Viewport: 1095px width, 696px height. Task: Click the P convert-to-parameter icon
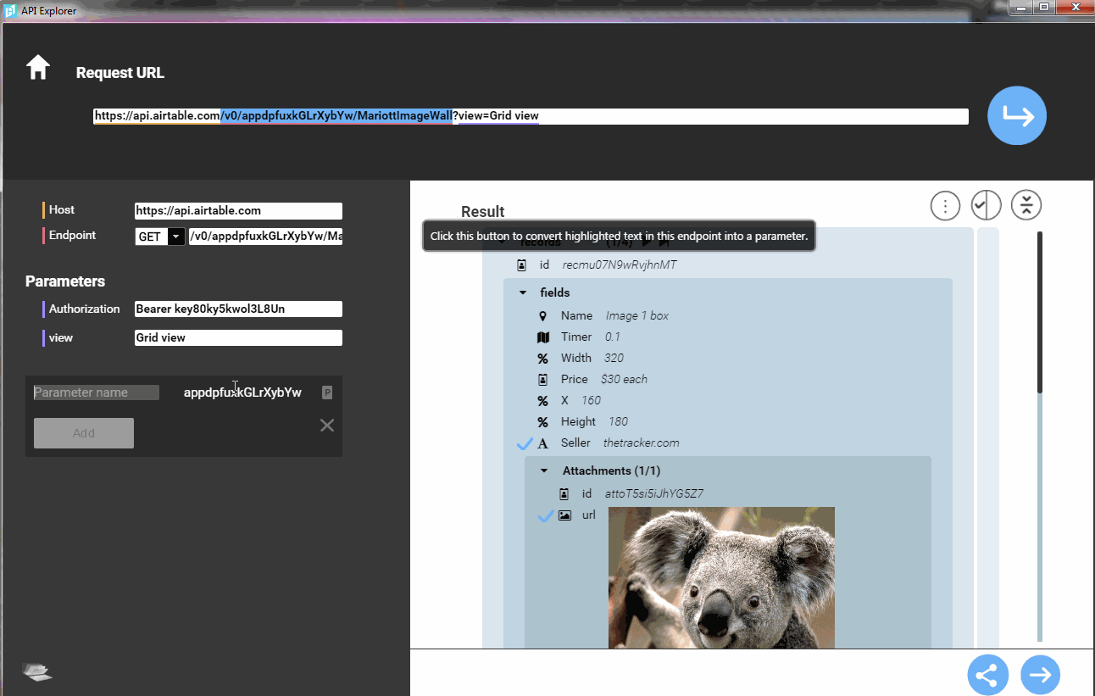pos(327,393)
